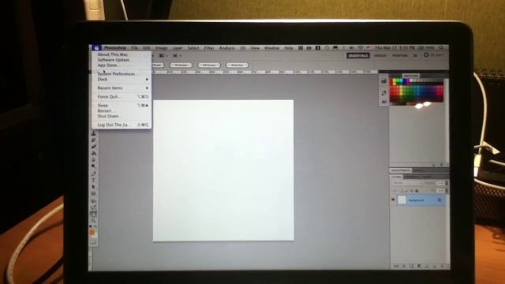Expand the Recent Items submenu
505x284 pixels.
pyautogui.click(x=122, y=88)
